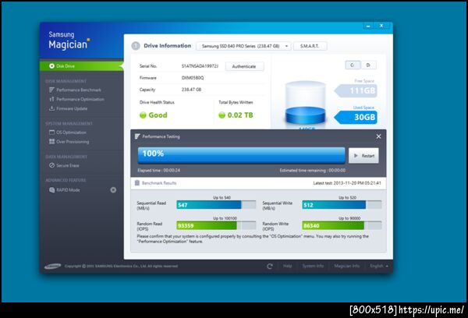Viewport: 468px width, 318px height.
Task: Click the Disk Drive icon
Action: tap(51, 66)
